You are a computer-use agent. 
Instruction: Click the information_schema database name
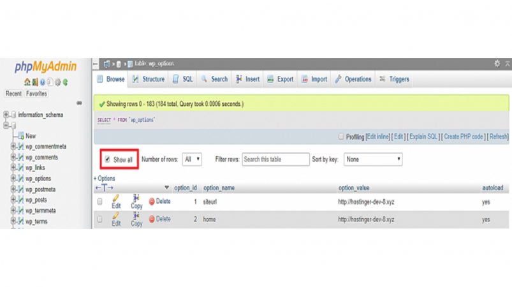41,115
